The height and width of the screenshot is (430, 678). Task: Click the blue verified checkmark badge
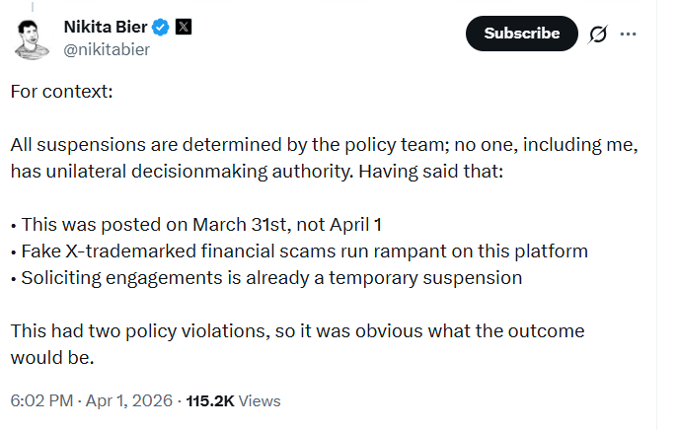click(x=163, y=27)
